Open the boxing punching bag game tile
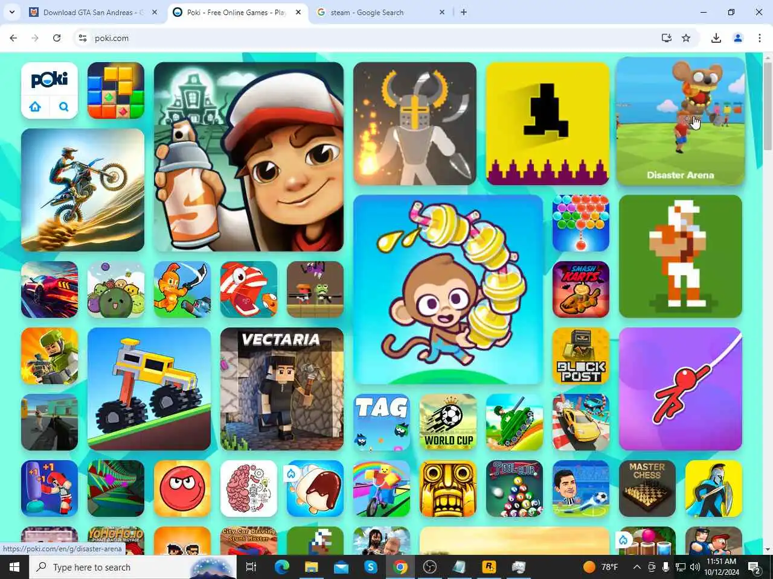The width and height of the screenshot is (773, 579). (x=50, y=489)
